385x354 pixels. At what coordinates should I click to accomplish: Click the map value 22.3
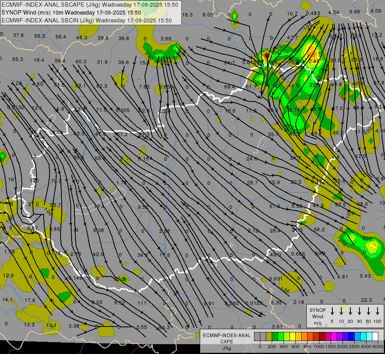pos(367,300)
